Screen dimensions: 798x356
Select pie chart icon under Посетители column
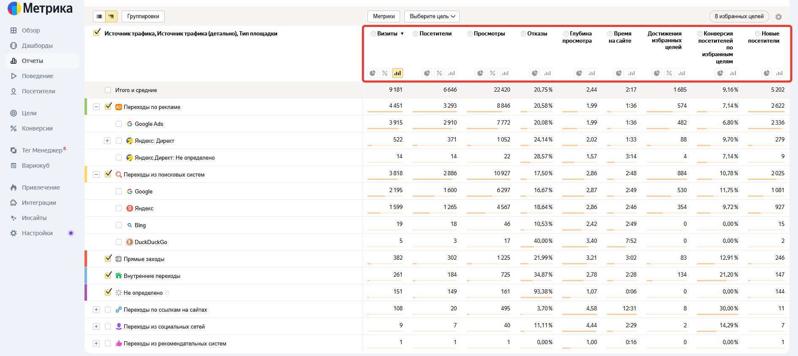tap(427, 73)
